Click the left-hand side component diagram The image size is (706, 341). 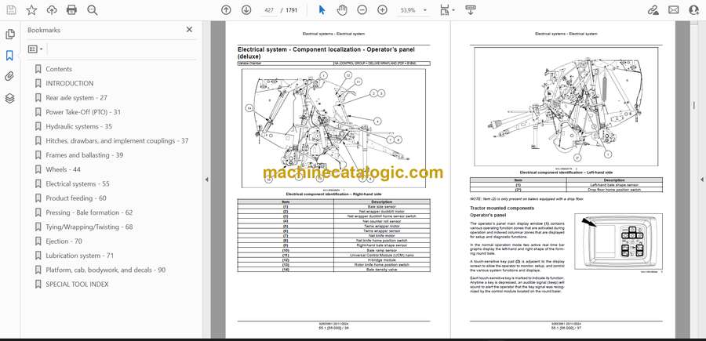[566, 107]
